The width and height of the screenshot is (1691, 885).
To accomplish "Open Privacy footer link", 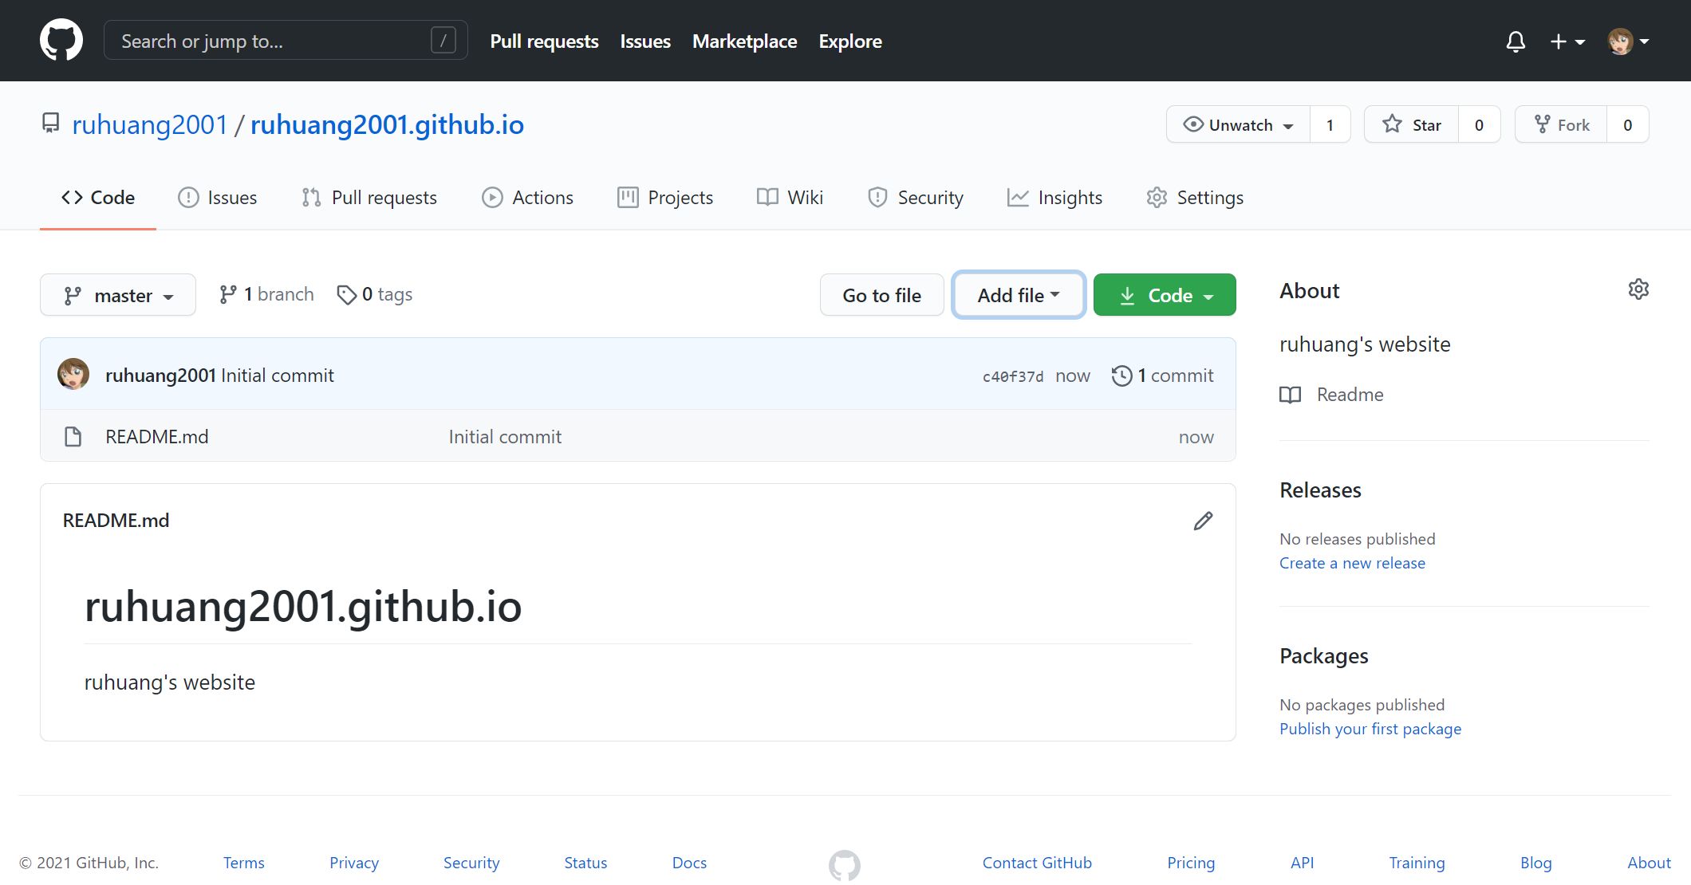I will tap(354, 863).
